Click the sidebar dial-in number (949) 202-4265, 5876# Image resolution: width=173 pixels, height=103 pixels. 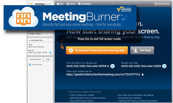click(x=38, y=53)
